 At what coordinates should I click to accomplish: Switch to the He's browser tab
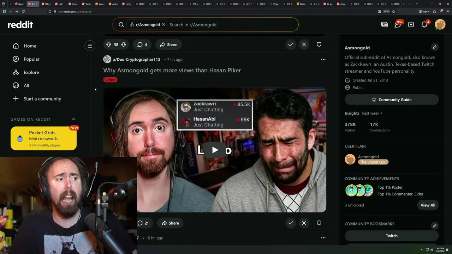coord(127,4)
